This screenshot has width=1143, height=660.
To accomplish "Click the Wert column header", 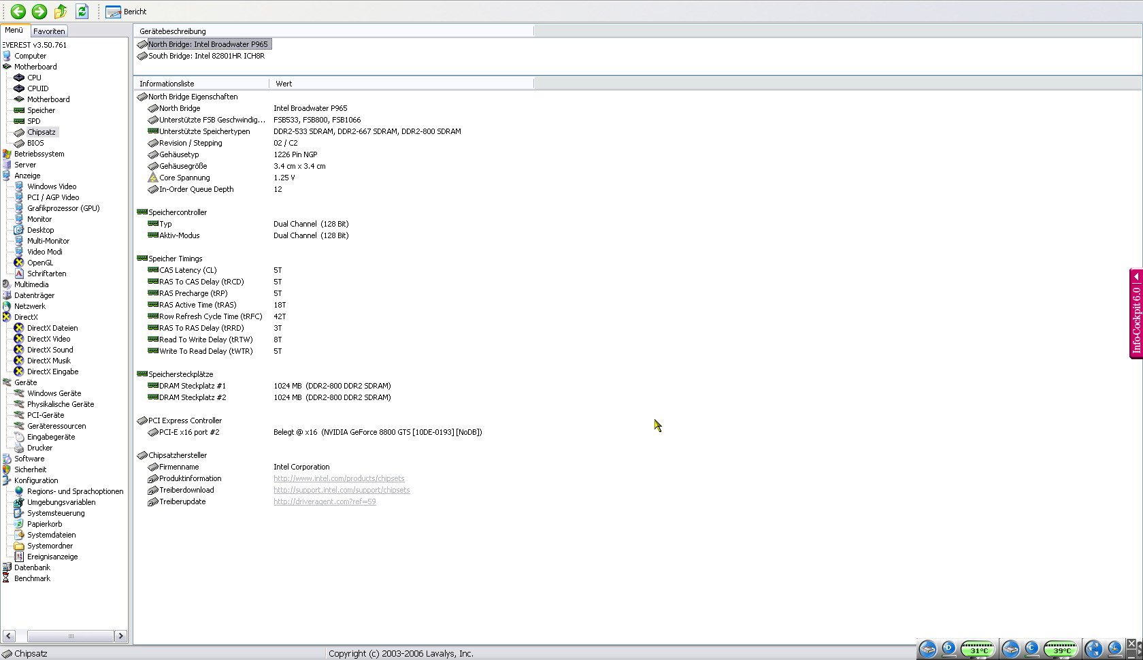I will 401,84.
